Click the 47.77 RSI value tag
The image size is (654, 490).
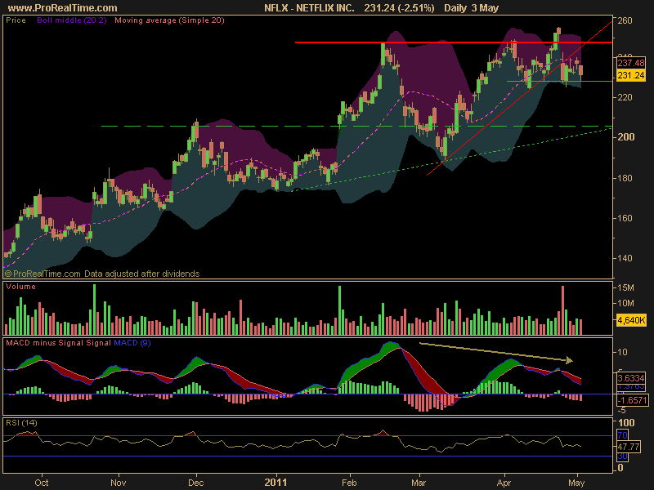tap(628, 447)
